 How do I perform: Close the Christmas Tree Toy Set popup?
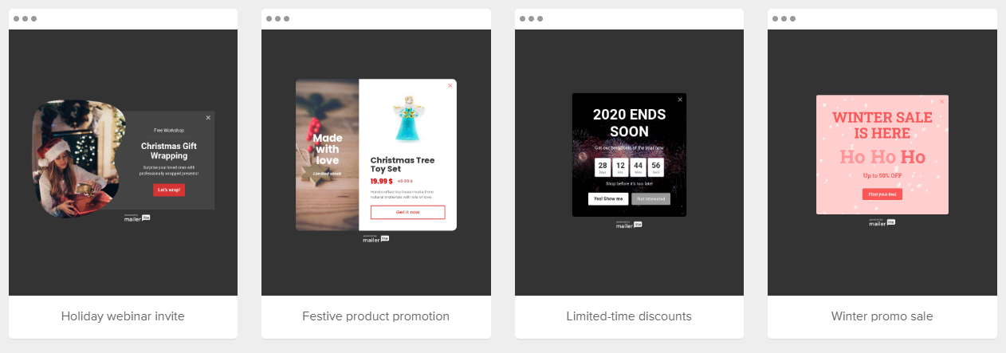pos(450,85)
